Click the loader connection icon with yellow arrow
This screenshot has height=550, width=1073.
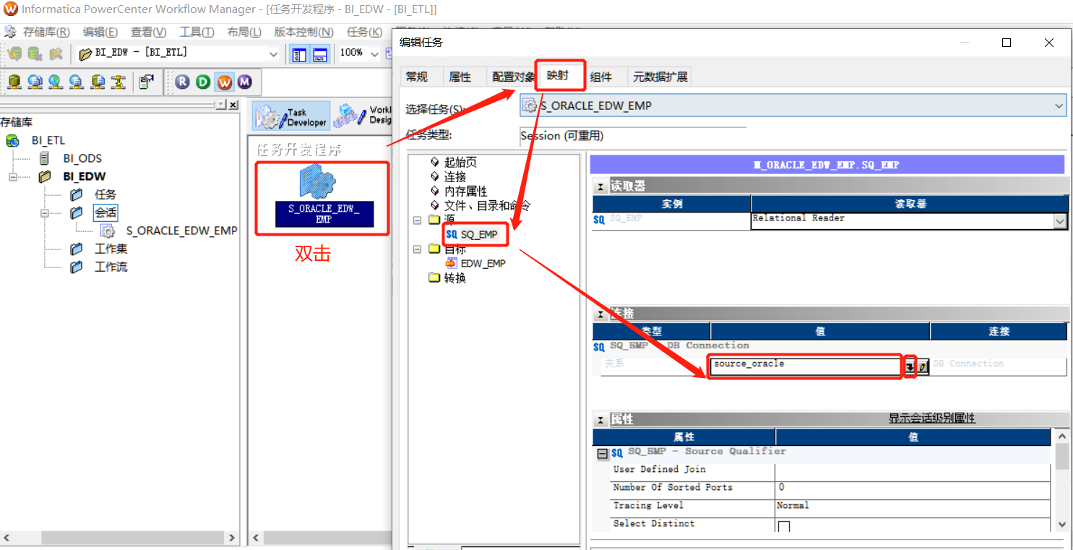pyautogui.click(x=118, y=82)
